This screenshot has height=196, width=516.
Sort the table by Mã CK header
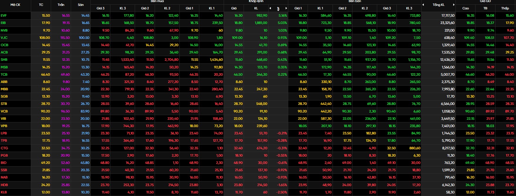(x=15, y=5)
